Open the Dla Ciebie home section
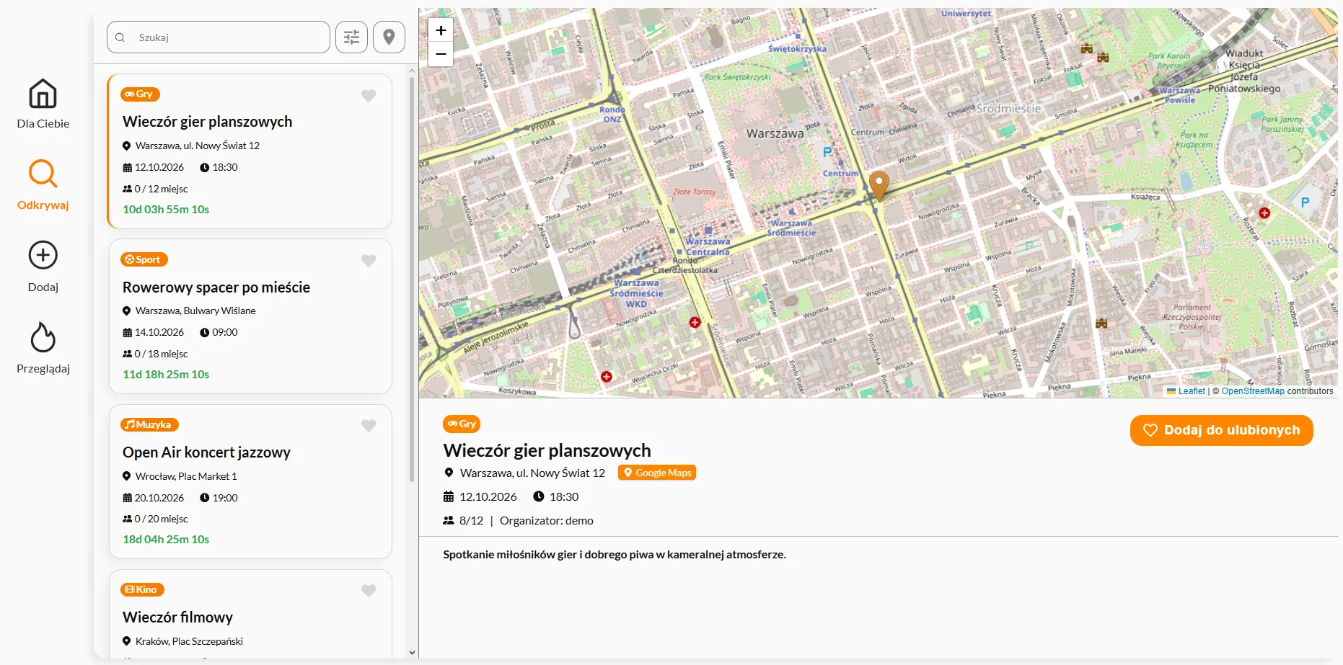Viewport: 1343px width, 665px height. coord(43,104)
